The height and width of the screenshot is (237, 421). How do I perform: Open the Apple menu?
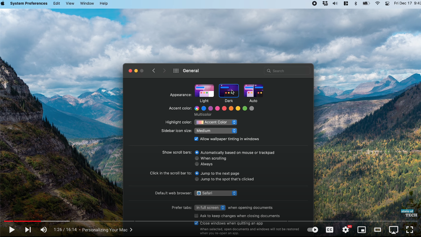click(3, 3)
